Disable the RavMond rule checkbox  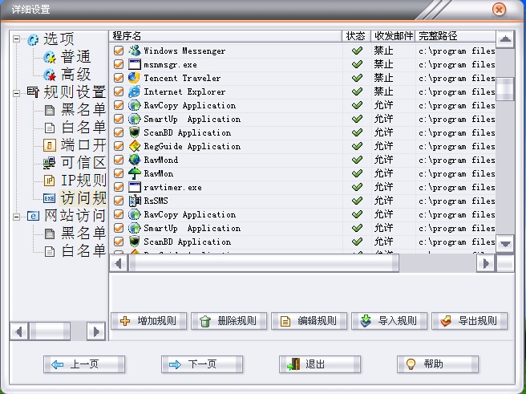click(x=119, y=160)
